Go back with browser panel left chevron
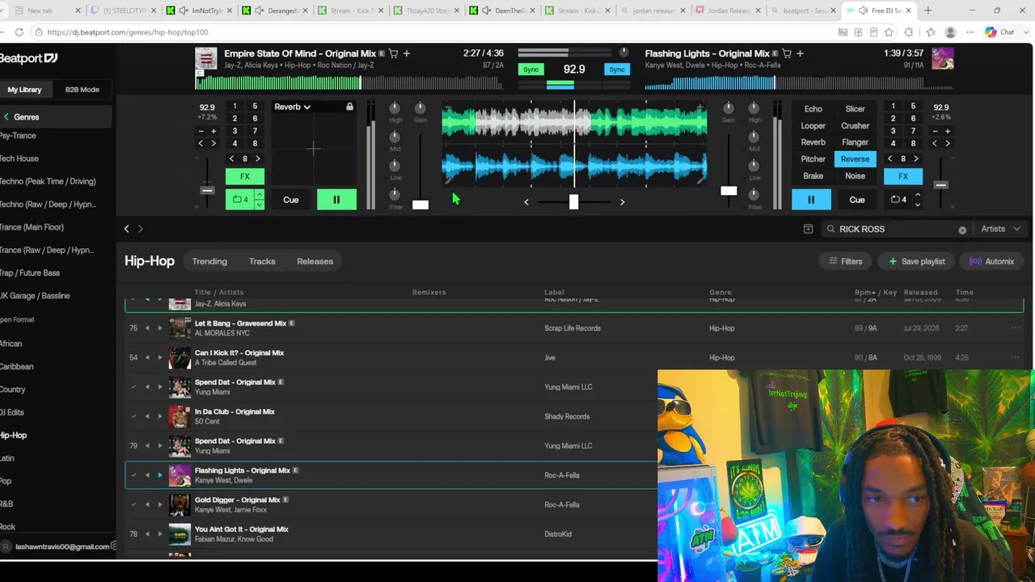This screenshot has width=1035, height=582. click(x=126, y=229)
